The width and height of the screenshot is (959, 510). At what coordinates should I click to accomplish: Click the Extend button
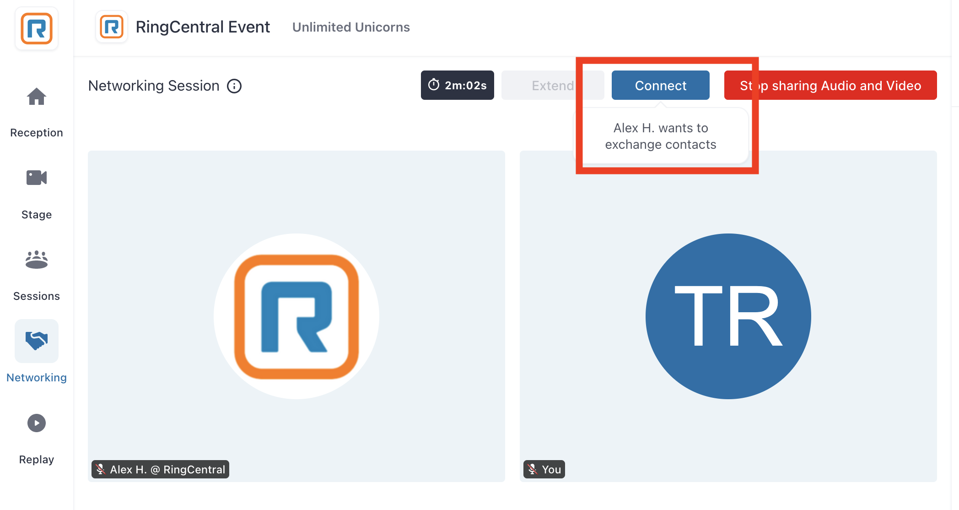553,86
